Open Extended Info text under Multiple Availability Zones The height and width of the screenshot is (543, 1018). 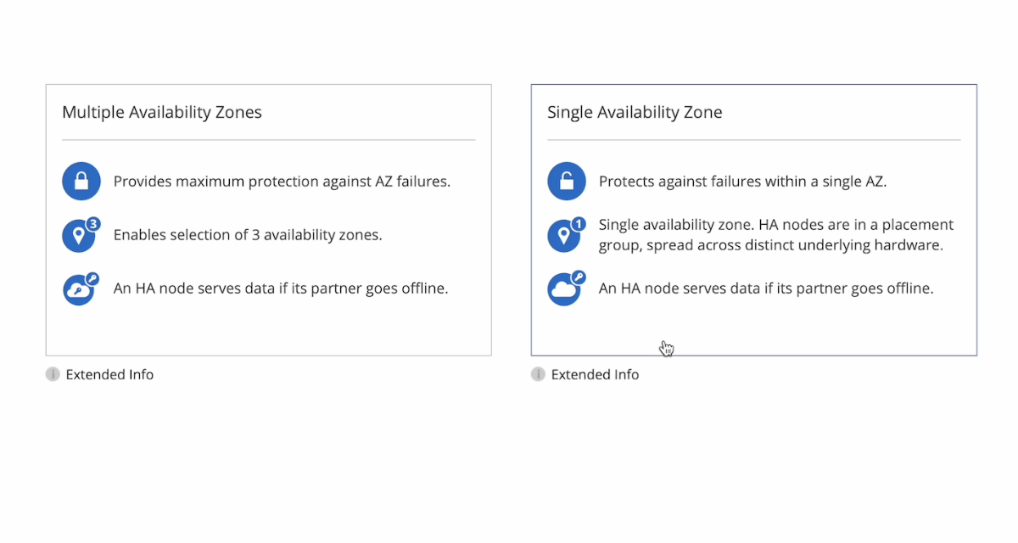(x=109, y=374)
